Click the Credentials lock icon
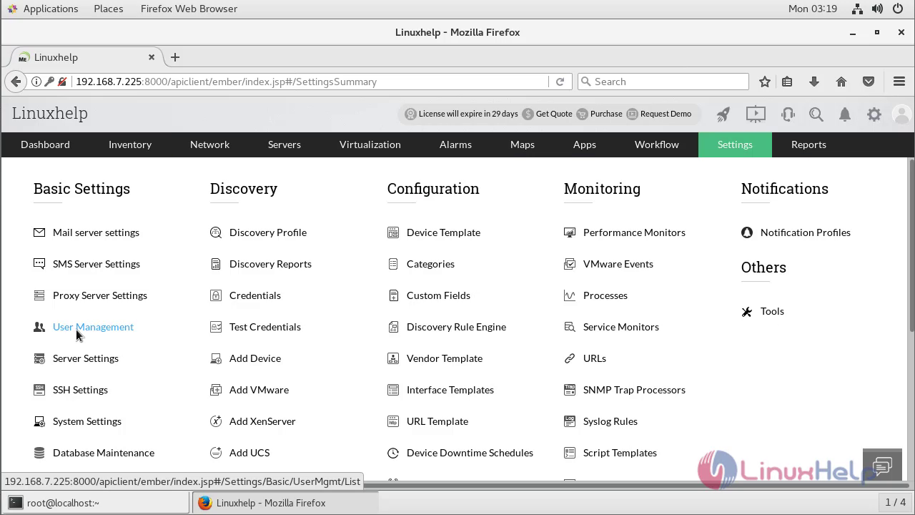The image size is (915, 515). (216, 295)
